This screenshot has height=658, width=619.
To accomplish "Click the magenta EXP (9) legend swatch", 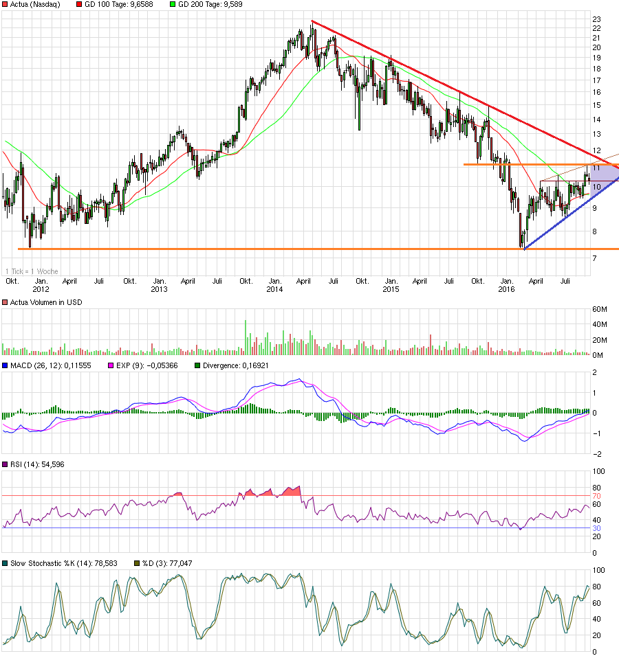I will point(111,366).
